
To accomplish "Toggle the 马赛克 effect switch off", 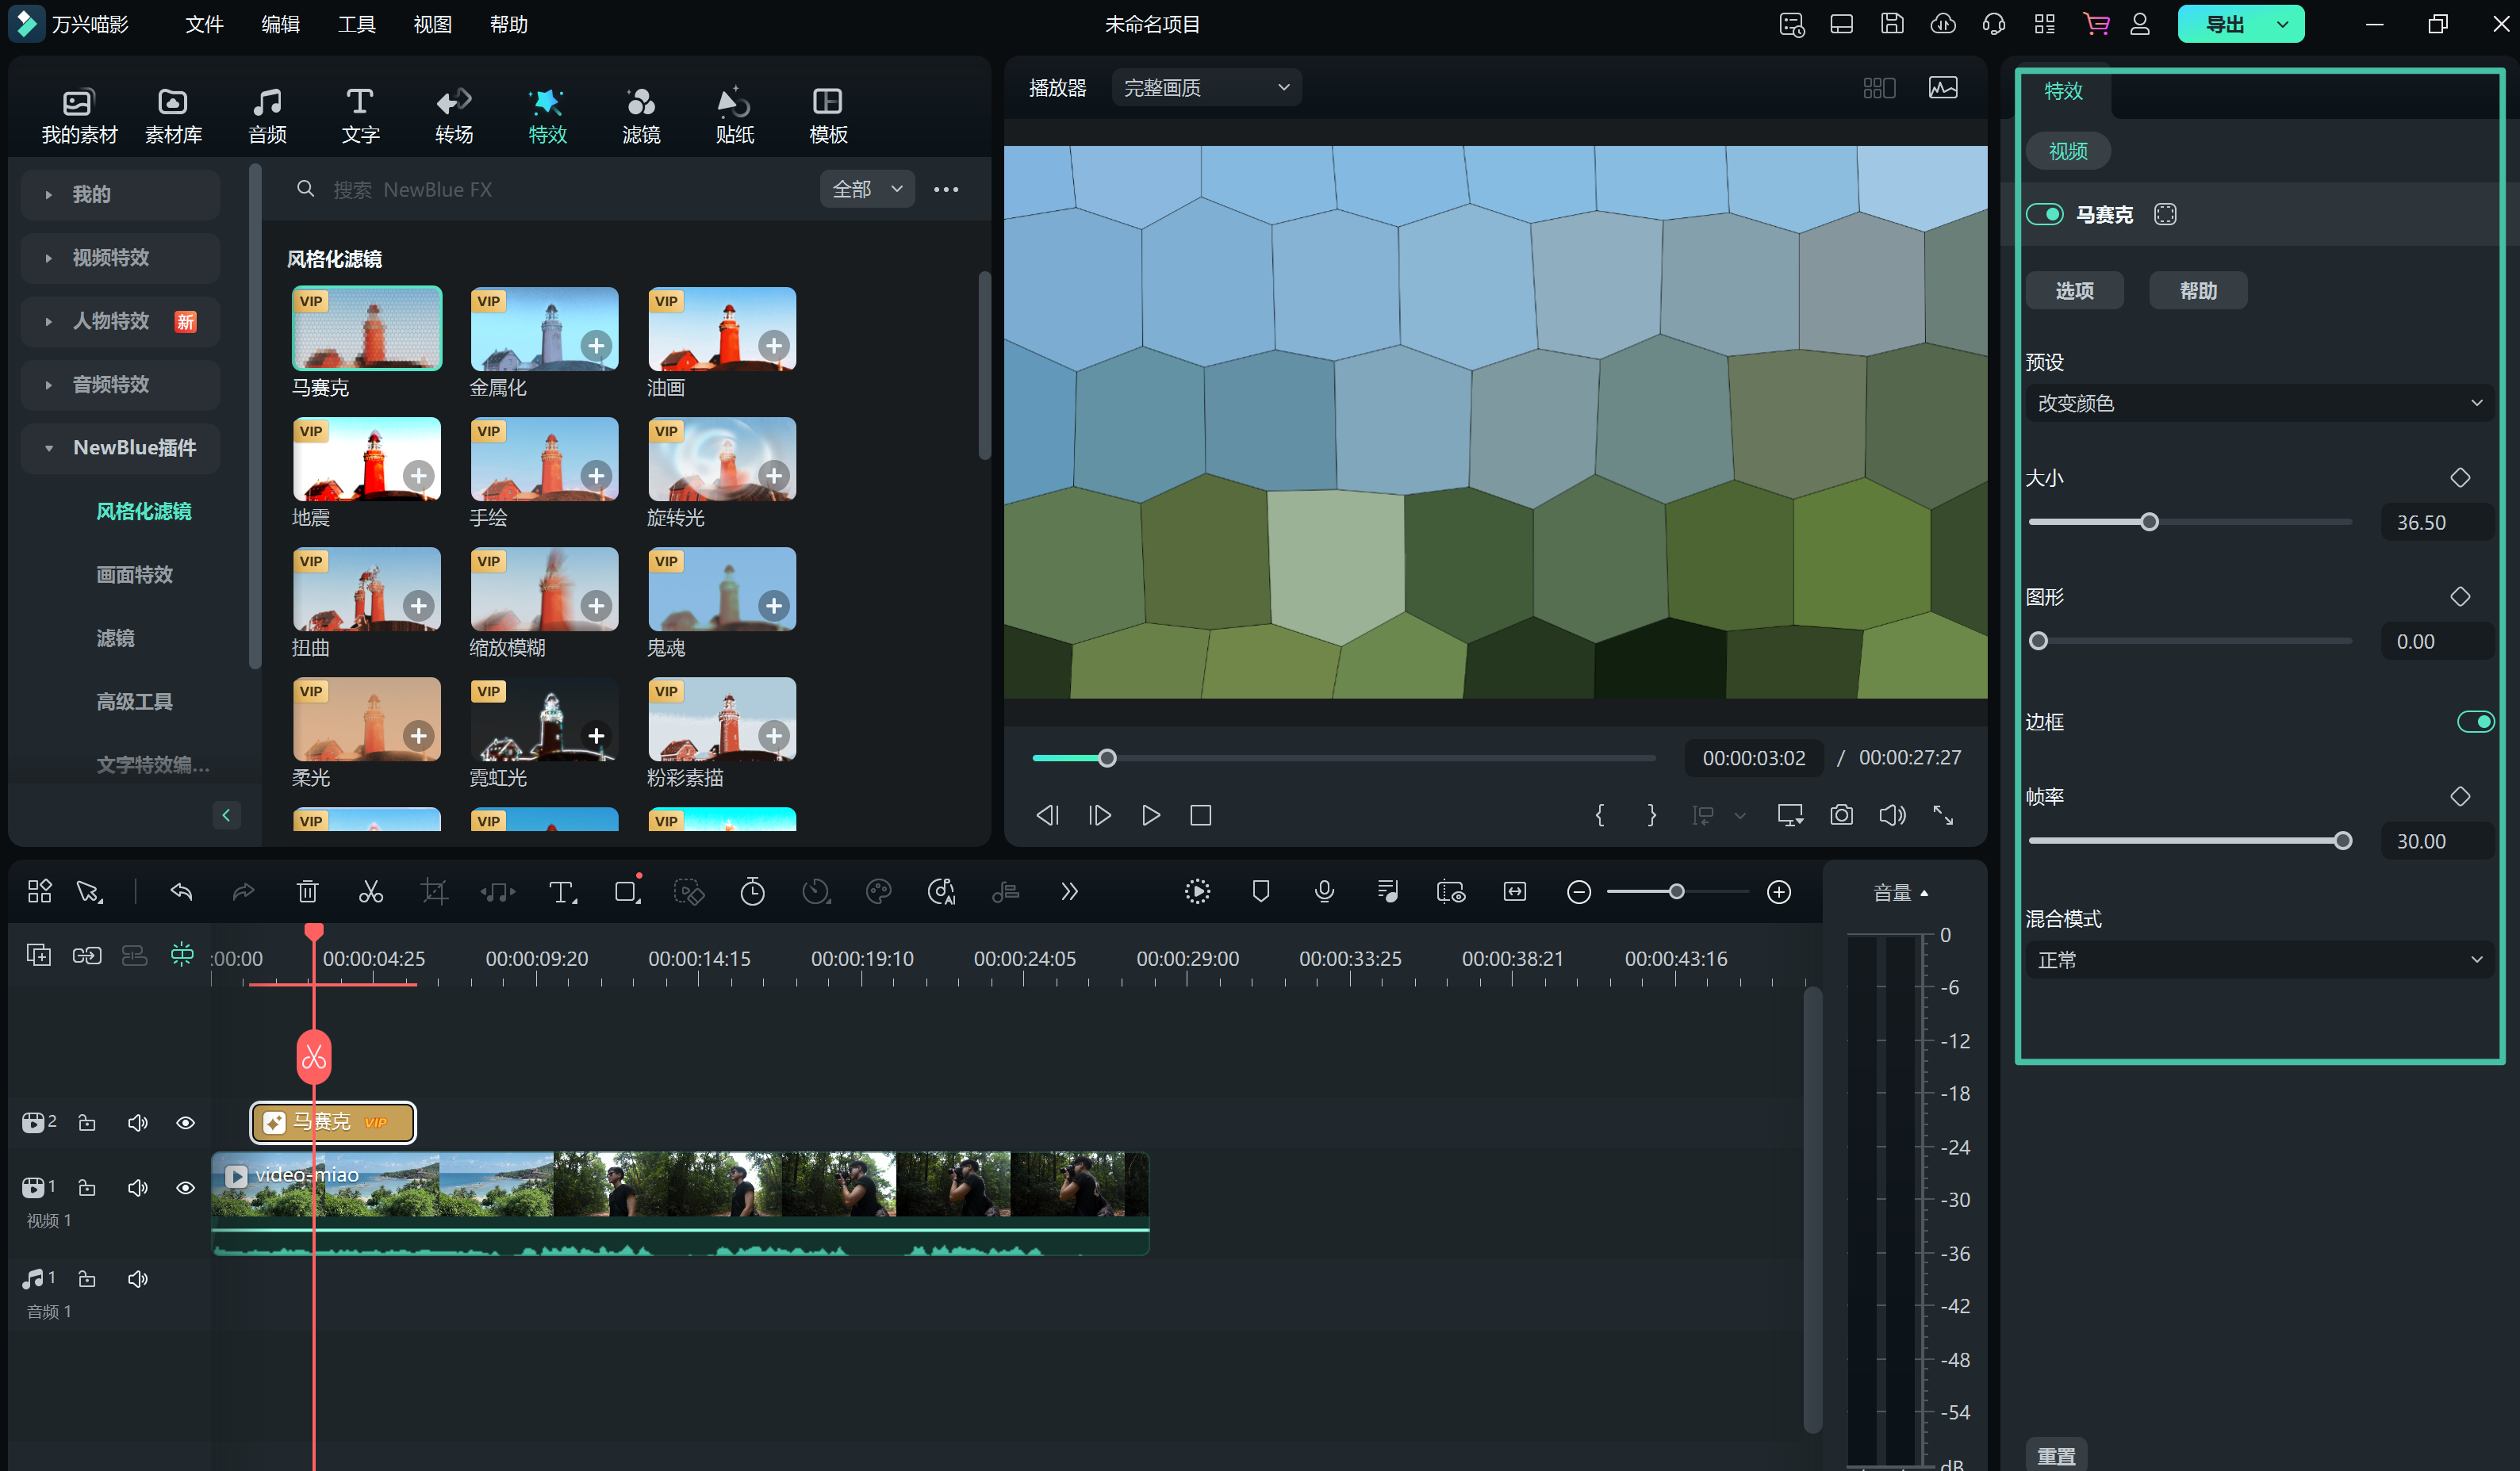I will [x=2044, y=214].
